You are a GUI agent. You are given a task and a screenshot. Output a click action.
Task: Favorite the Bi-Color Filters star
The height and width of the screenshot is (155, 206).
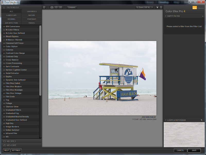[x=4, y=30]
